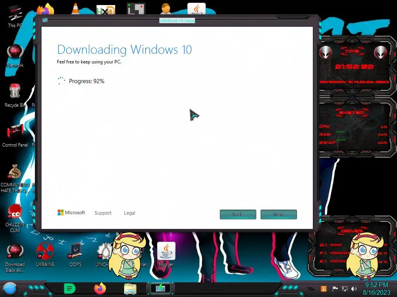Open File Explorer from the taskbar
This screenshot has height=297, width=397.
click(x=130, y=289)
